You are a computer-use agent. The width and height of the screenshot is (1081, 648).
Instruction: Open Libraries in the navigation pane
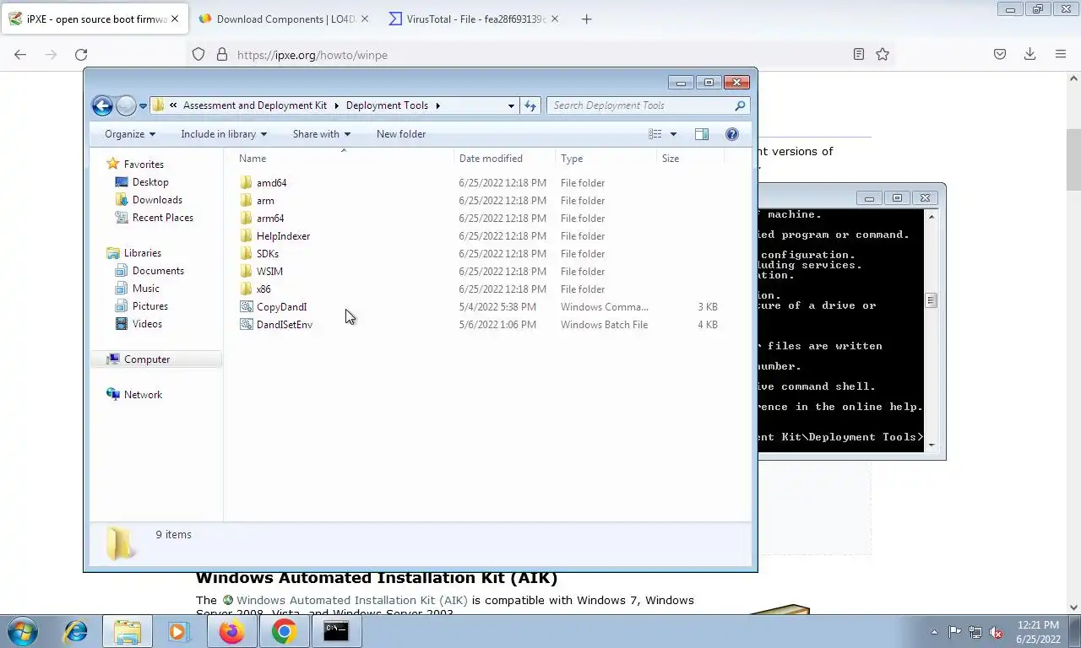pos(142,253)
